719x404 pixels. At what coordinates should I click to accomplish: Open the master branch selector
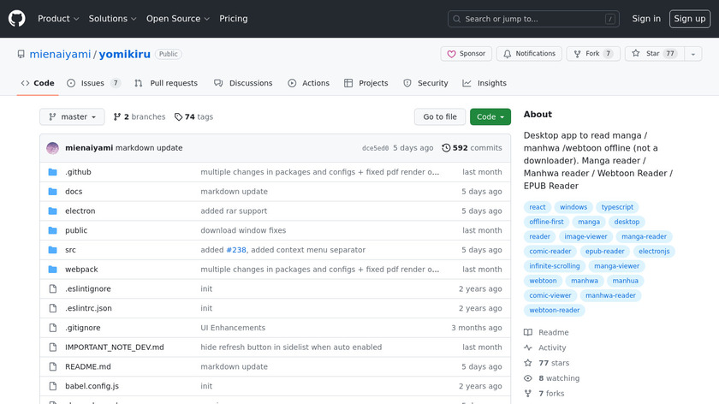pyautogui.click(x=72, y=117)
